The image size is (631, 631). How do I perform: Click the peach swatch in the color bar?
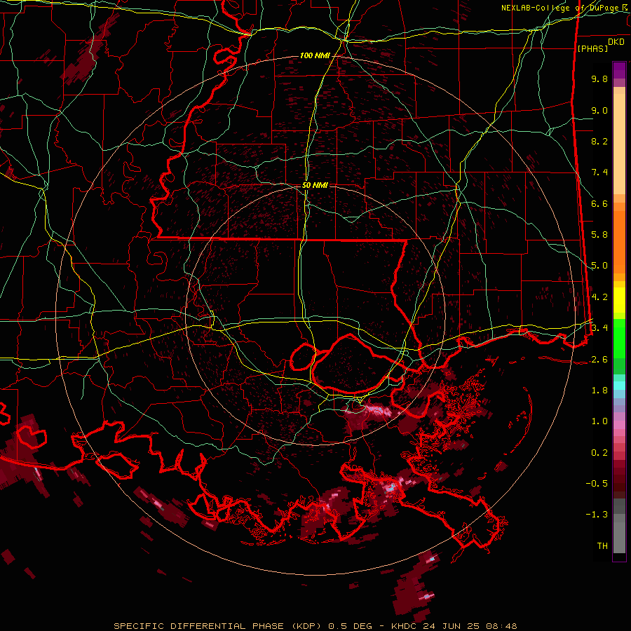(x=619, y=145)
